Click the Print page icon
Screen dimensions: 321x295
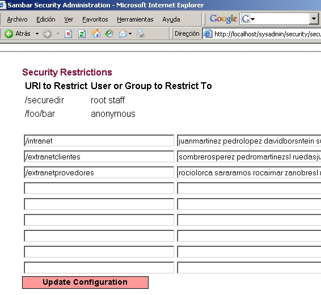[x=141, y=33]
